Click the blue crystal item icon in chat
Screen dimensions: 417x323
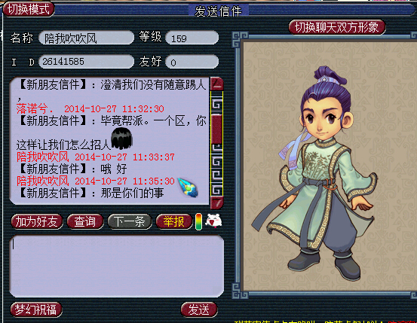click(x=188, y=187)
